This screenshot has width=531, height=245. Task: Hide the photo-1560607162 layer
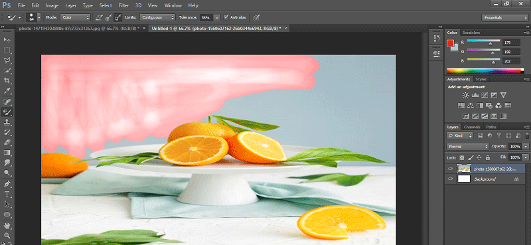(x=450, y=169)
